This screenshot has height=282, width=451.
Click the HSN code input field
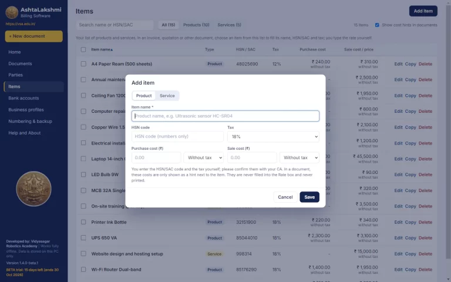coord(177,137)
